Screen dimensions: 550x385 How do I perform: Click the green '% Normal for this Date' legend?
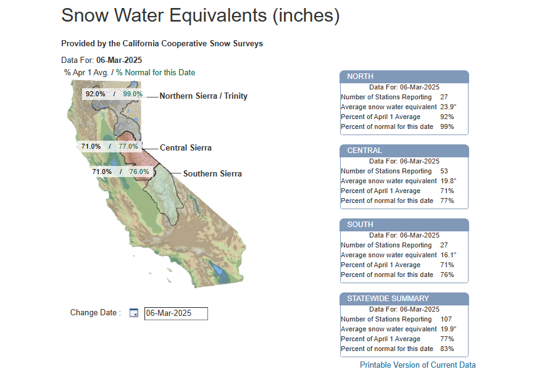(x=156, y=73)
